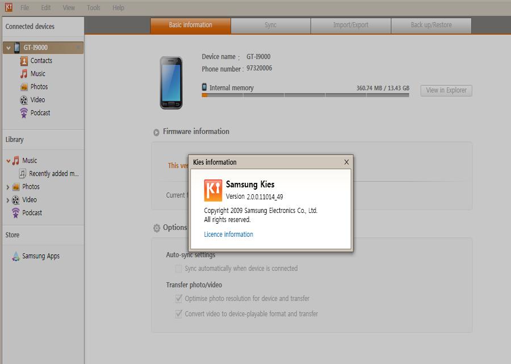Switch to the Sync tab

(270, 26)
